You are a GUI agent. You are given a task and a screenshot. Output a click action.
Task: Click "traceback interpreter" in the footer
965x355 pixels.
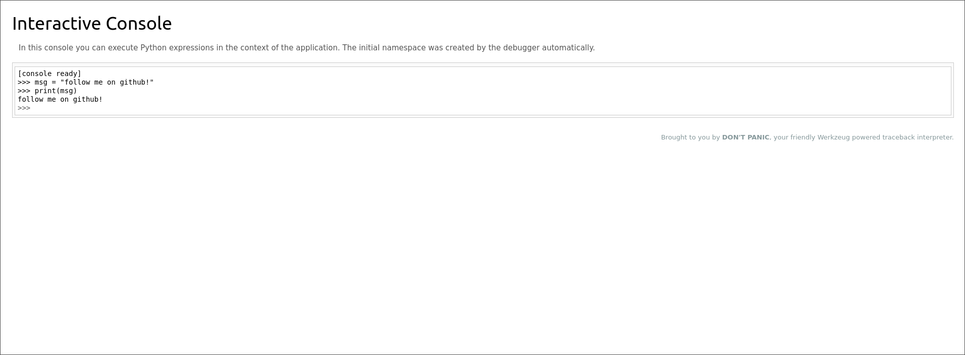click(918, 137)
